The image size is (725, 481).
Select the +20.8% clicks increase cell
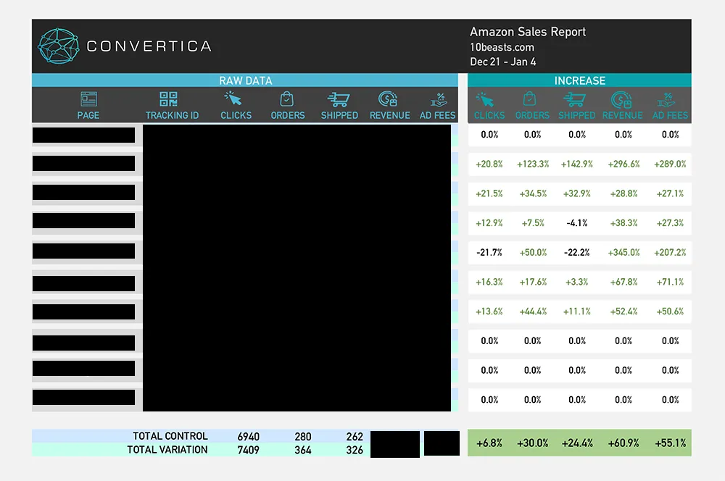(489, 164)
